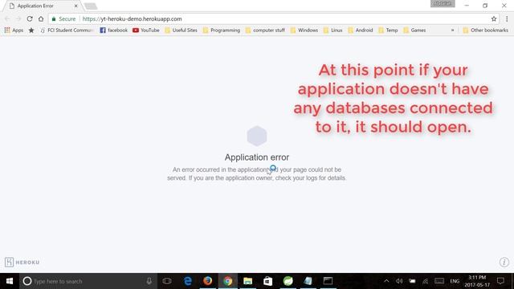Open the Chrome three-dot menu
514x289 pixels.
[x=507, y=19]
